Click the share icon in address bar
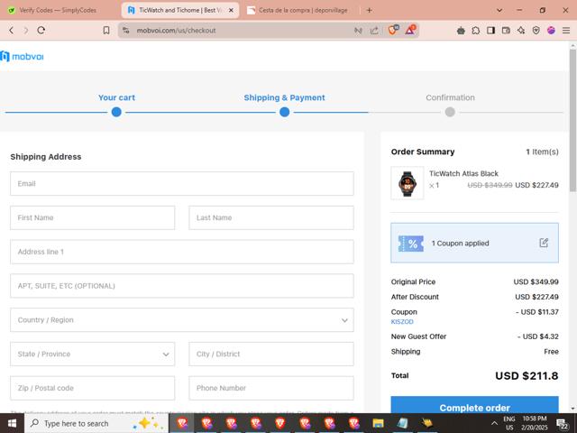The width and height of the screenshot is (577, 433). 374,31
